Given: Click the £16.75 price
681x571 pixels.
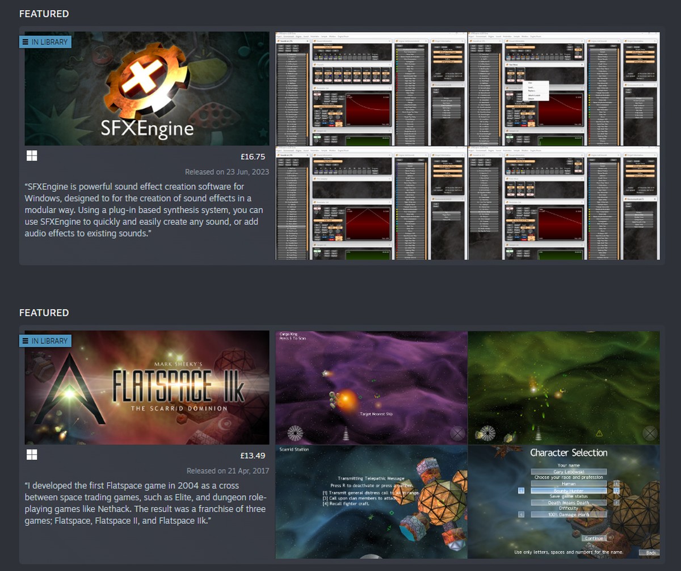Looking at the screenshot, I should click(253, 157).
